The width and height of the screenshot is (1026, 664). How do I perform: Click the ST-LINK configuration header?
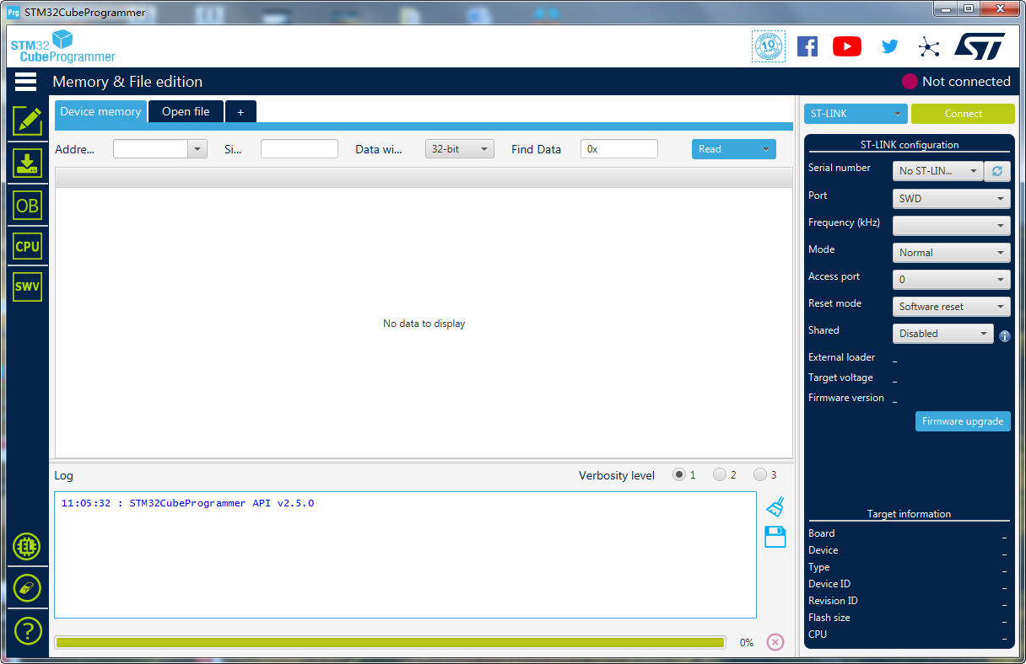pyautogui.click(x=910, y=145)
